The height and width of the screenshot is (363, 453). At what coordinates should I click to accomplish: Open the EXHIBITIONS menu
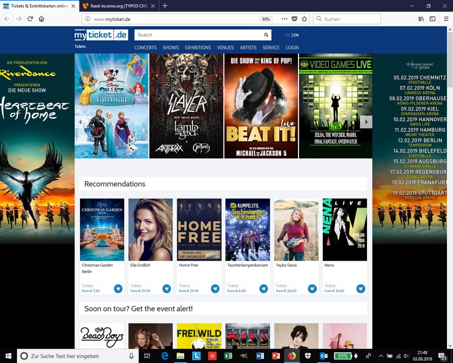[x=198, y=47]
